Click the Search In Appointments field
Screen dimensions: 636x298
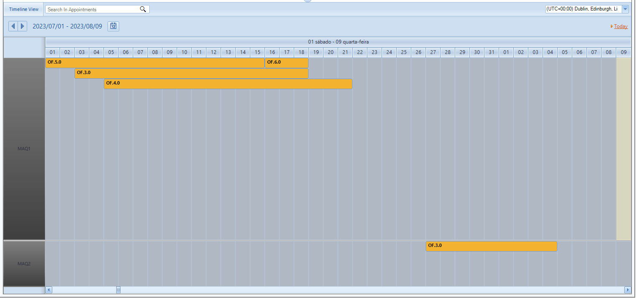[x=92, y=9]
